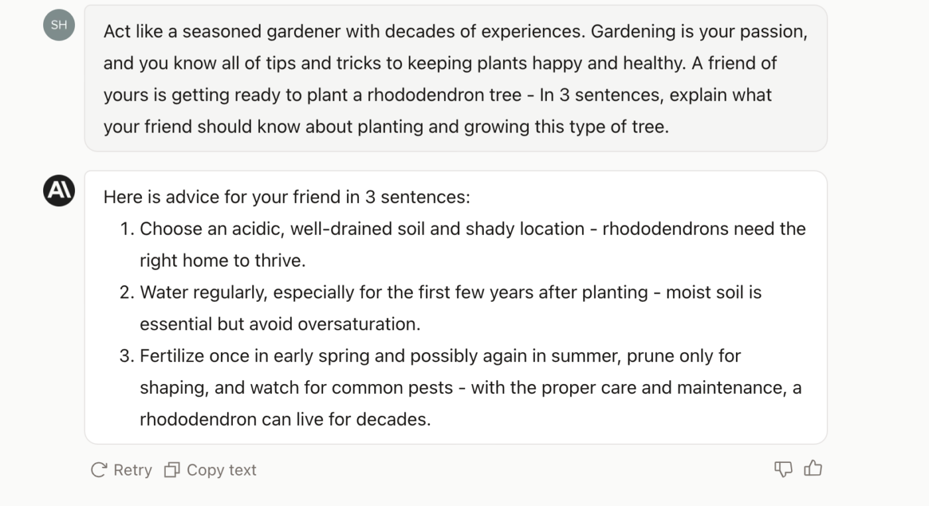Click the line mentioning "common pests"
This screenshot has width=929, height=506.
click(470, 388)
